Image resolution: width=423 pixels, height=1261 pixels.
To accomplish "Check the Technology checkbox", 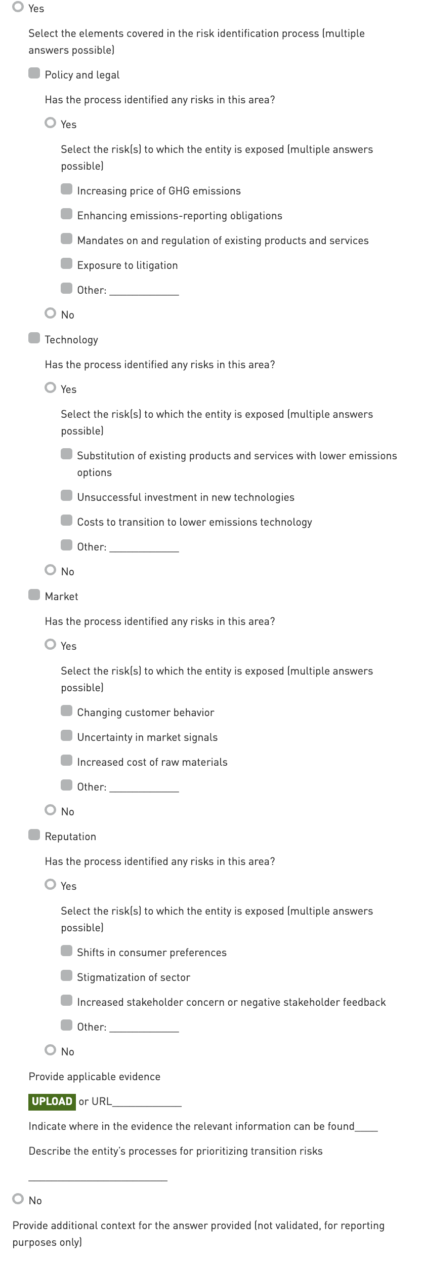I will (34, 339).
